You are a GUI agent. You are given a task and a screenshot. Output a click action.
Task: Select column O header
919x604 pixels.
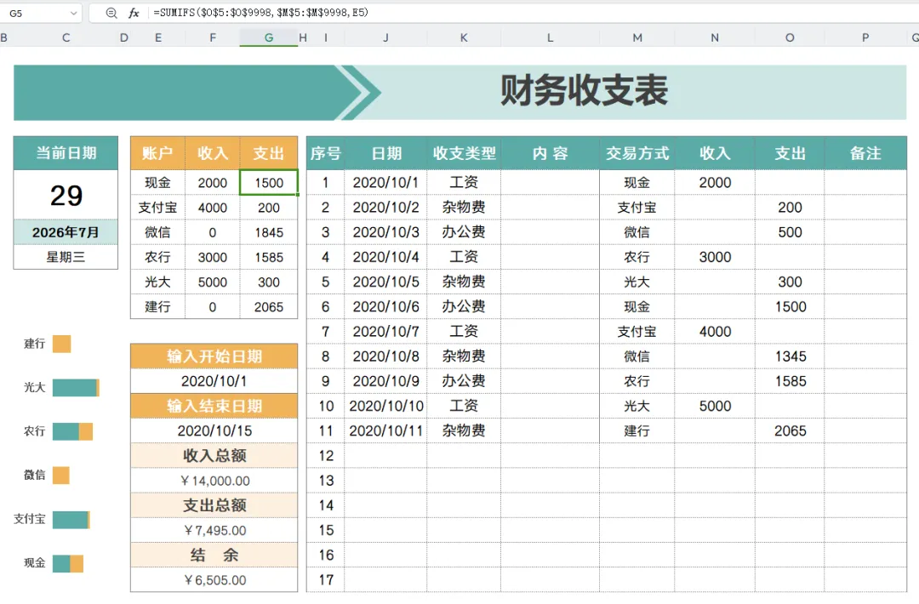click(x=790, y=37)
